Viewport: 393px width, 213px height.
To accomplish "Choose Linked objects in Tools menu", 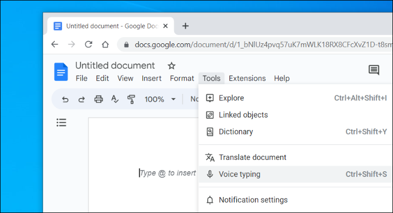I will [296, 114].
